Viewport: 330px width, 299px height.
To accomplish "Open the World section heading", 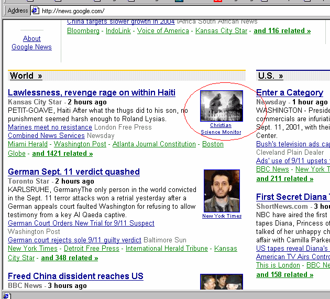I will (26, 76).
